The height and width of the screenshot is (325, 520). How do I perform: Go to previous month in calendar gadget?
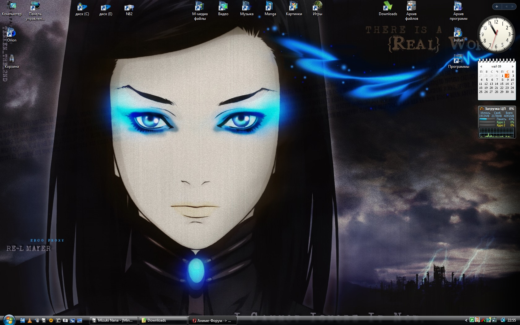481,67
